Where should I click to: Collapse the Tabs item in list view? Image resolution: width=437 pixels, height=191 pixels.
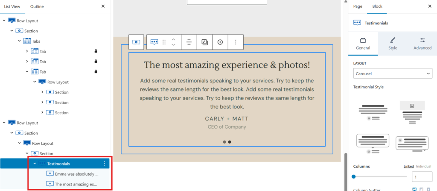20,41
